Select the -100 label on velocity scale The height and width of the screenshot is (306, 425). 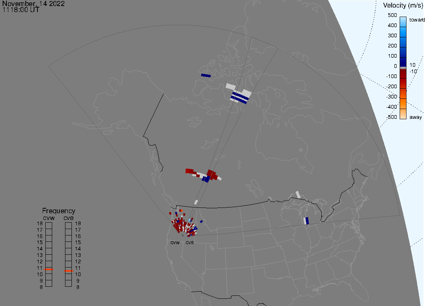point(391,76)
